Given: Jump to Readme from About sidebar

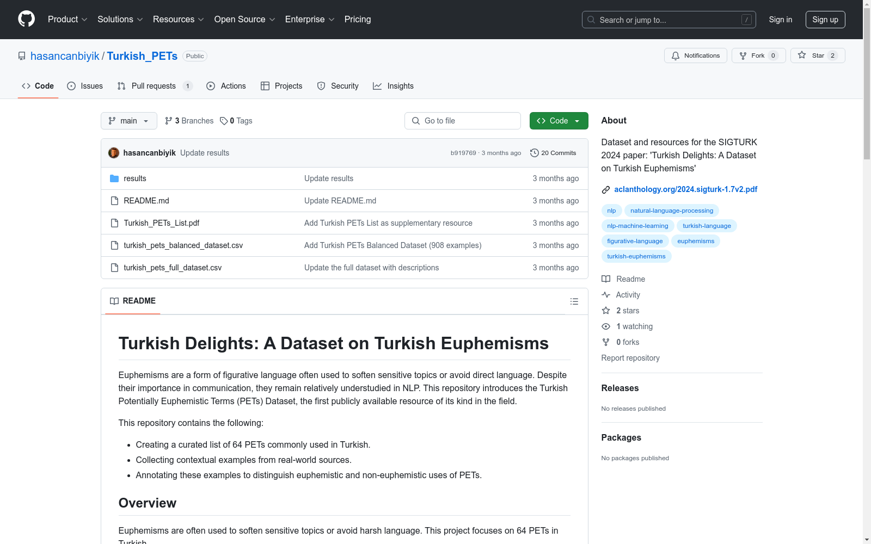Looking at the screenshot, I should coord(623,279).
